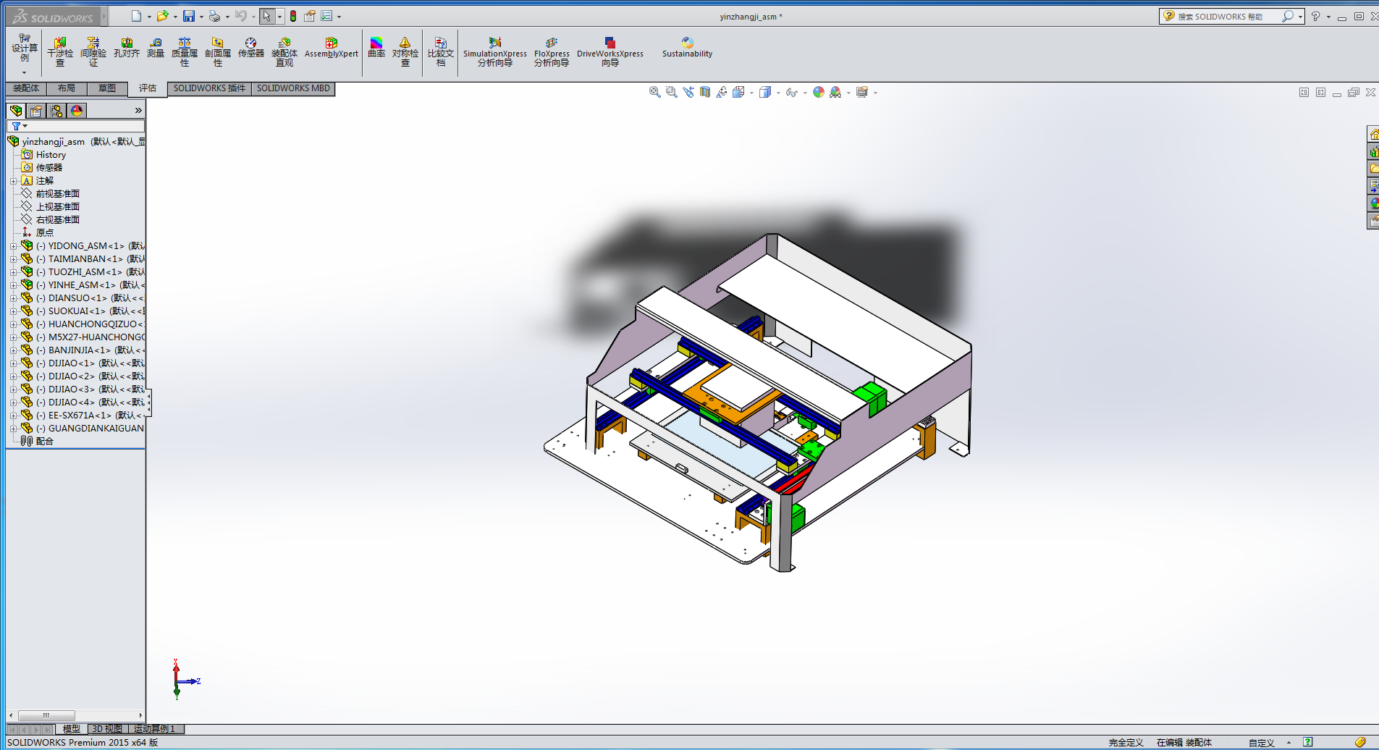Switch to the 布局 (Layout) tab
The image size is (1379, 750).
click(x=67, y=88)
